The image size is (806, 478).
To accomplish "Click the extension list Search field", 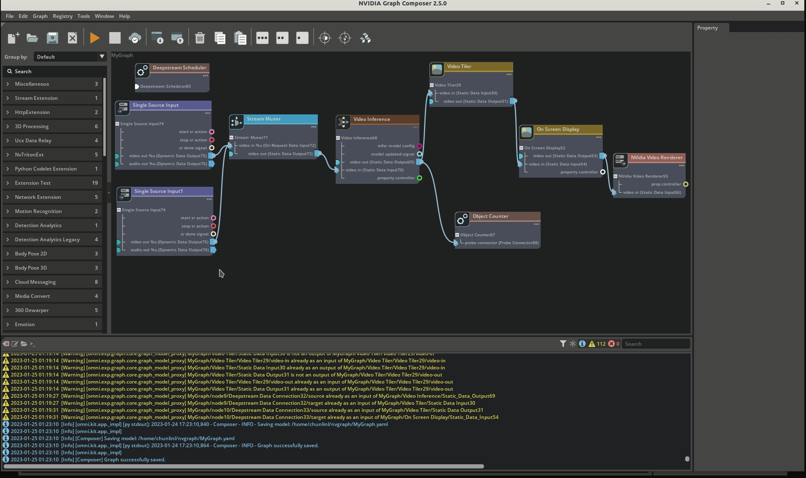I will click(54, 71).
